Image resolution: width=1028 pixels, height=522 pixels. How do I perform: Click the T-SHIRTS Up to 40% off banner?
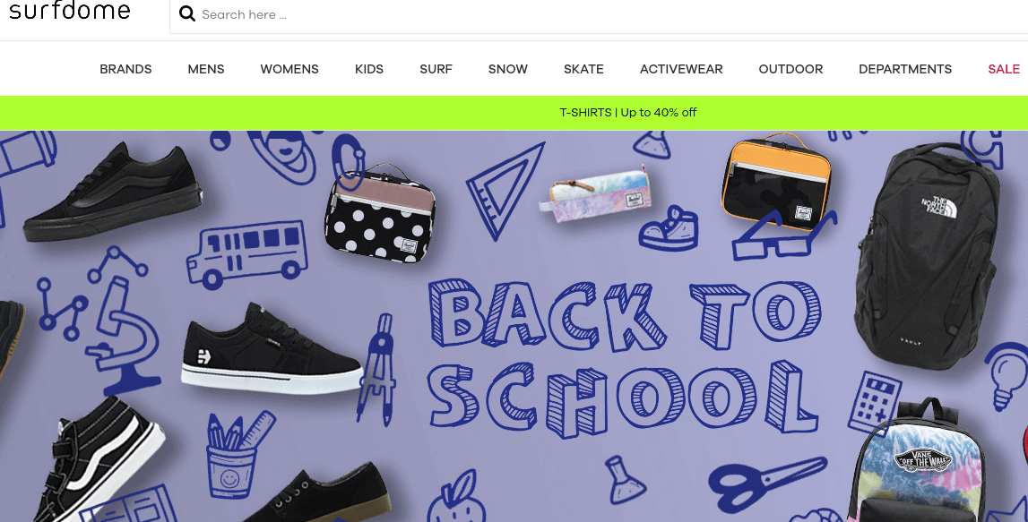tap(628, 113)
